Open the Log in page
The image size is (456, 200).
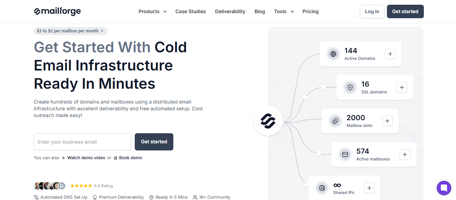[x=372, y=11]
